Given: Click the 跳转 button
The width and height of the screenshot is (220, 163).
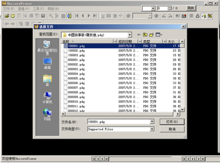Looking at the screenshot, I should (191, 8).
